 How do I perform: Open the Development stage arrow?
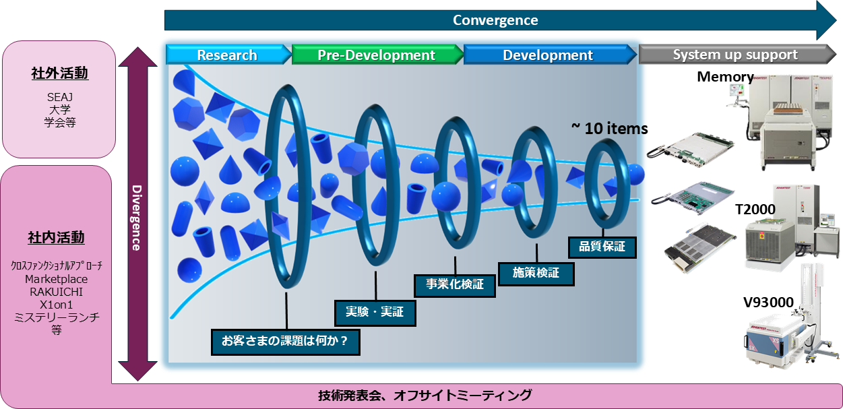[548, 55]
